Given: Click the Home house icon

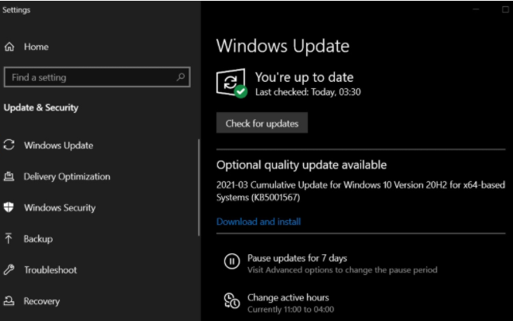Looking at the screenshot, I should point(10,47).
